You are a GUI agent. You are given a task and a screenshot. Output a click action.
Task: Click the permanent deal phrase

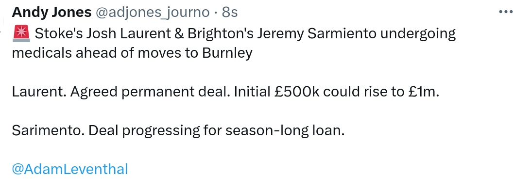(174, 92)
